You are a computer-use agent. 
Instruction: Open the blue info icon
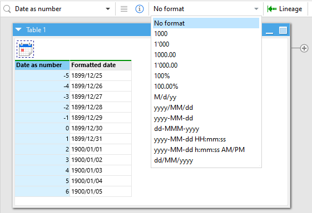click(x=140, y=9)
